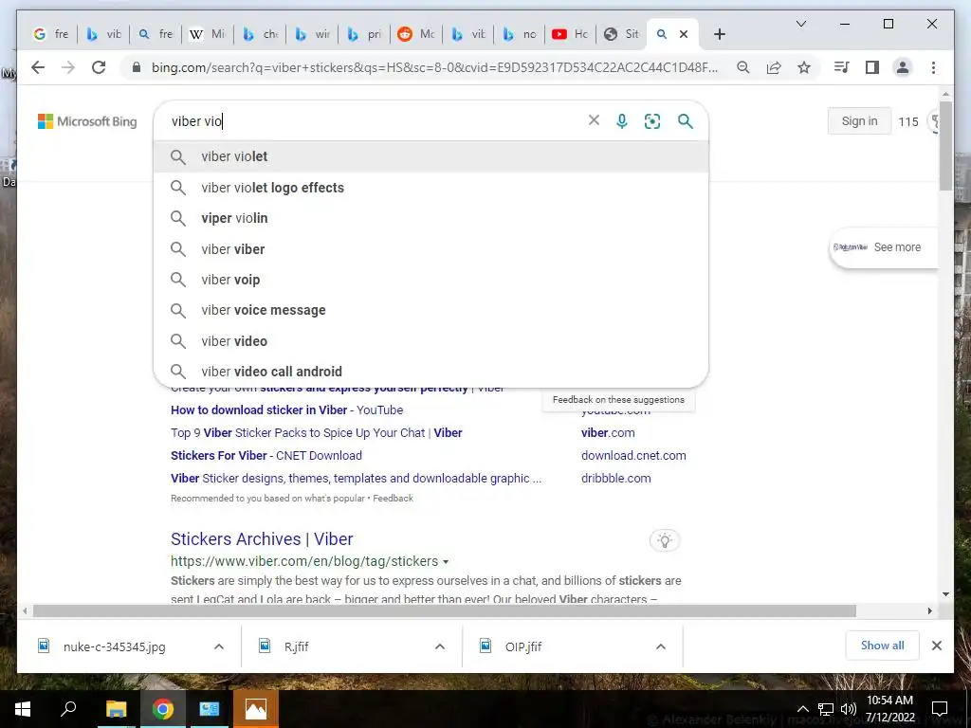
Task: Reload the Bing page
Action: click(x=99, y=67)
